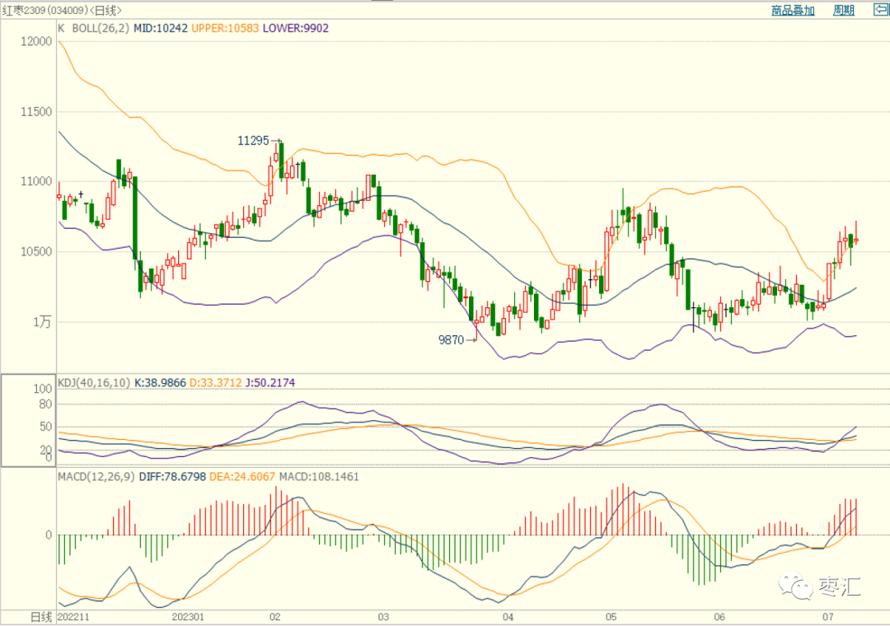Click the 9870 low price marker
890x626 pixels.
[x=452, y=340]
